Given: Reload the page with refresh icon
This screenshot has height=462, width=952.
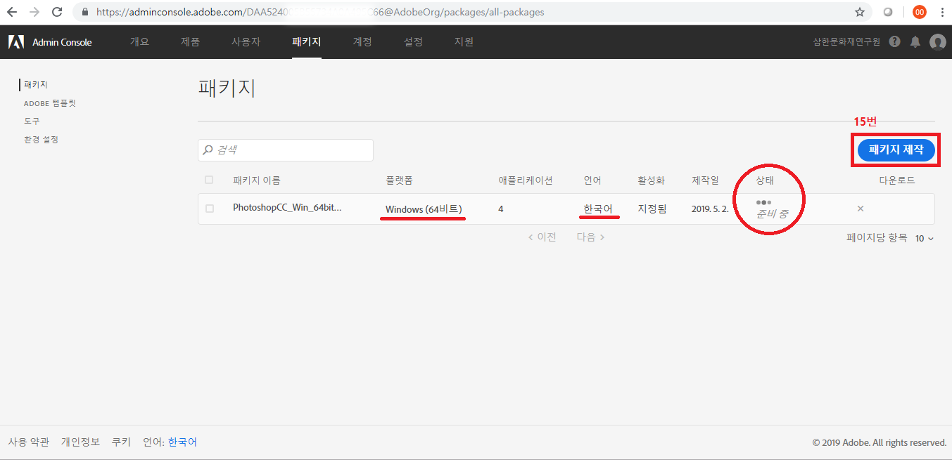Looking at the screenshot, I should coord(58,12).
